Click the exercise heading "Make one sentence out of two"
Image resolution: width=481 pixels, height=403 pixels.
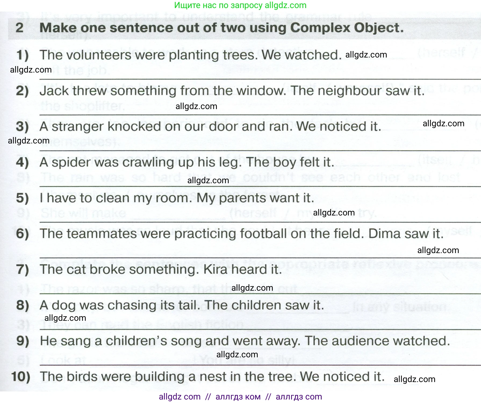coord(221,28)
